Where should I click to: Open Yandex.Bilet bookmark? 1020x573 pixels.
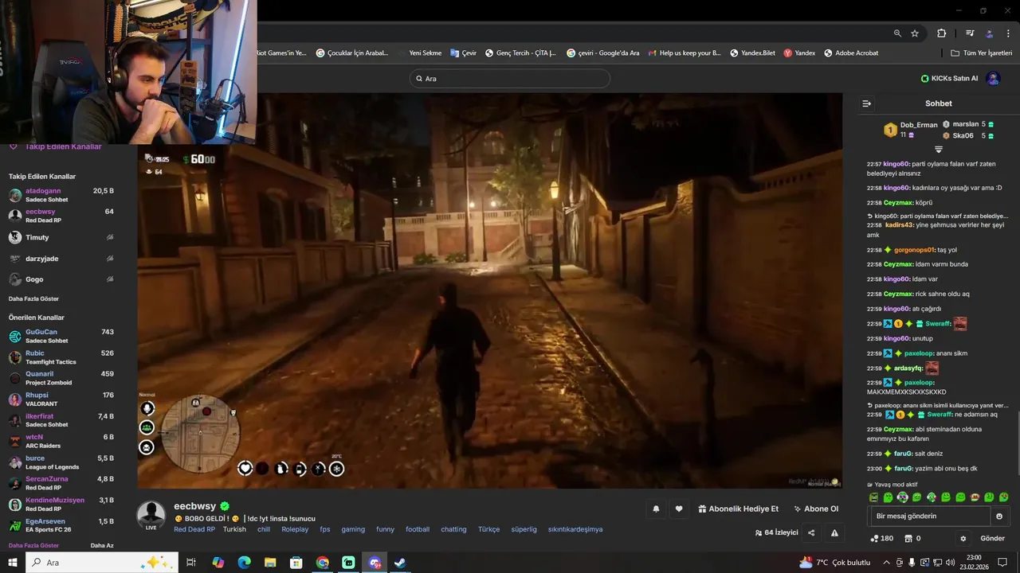click(x=751, y=53)
